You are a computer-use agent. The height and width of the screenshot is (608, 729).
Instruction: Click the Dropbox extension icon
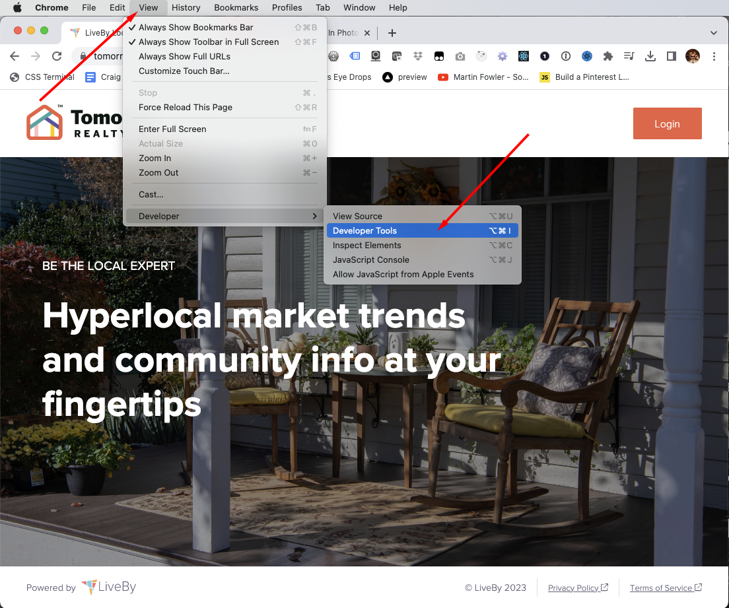point(418,56)
